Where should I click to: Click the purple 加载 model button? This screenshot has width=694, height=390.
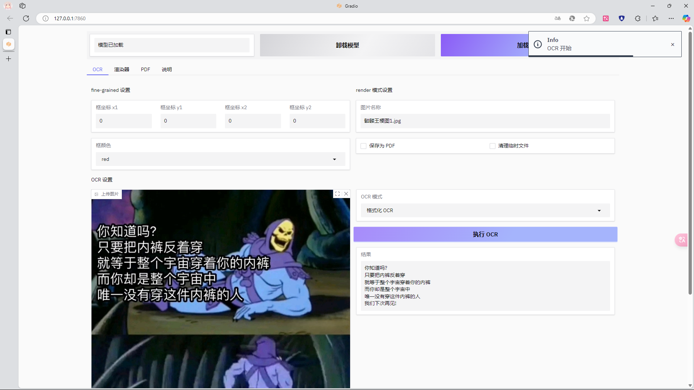click(485, 45)
